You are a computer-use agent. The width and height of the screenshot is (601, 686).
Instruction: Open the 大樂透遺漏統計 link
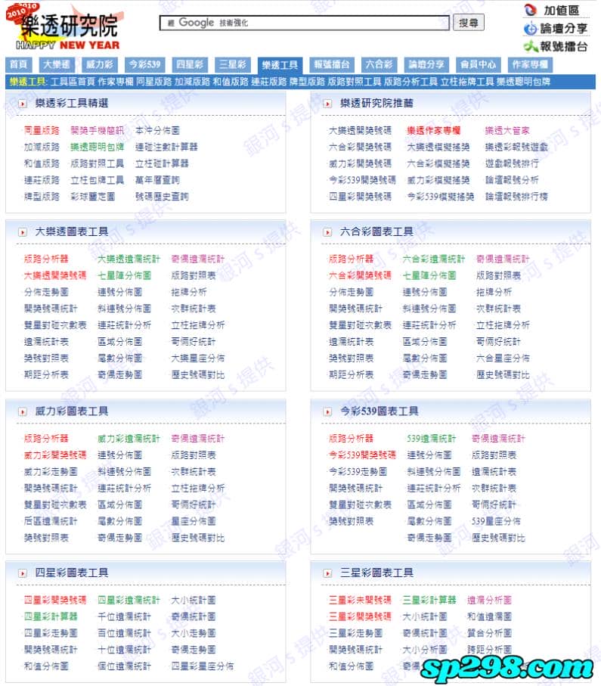click(x=129, y=259)
